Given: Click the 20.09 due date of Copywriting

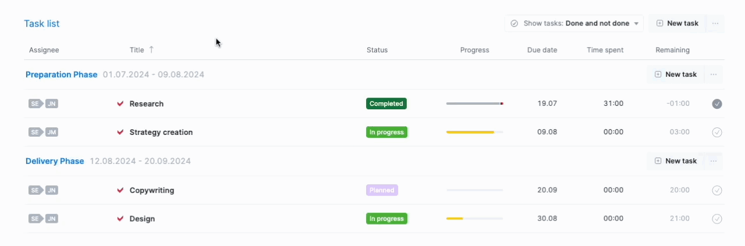Looking at the screenshot, I should point(547,190).
